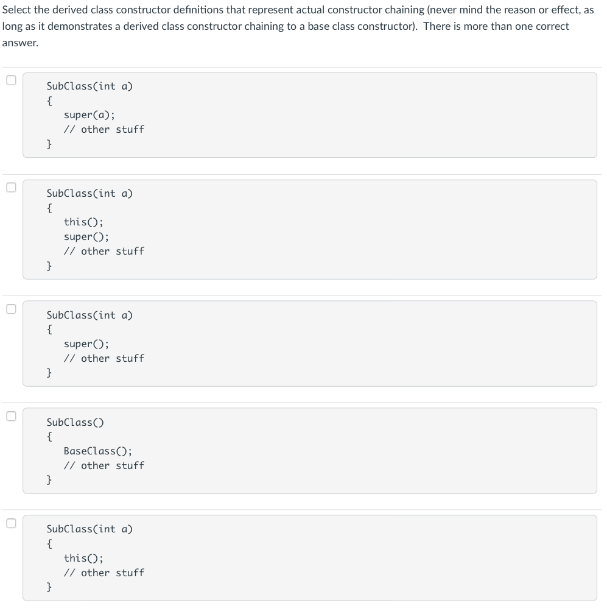The image size is (607, 614).
Task: Click the // other stuff comment in the last snippet
Action: point(104,573)
